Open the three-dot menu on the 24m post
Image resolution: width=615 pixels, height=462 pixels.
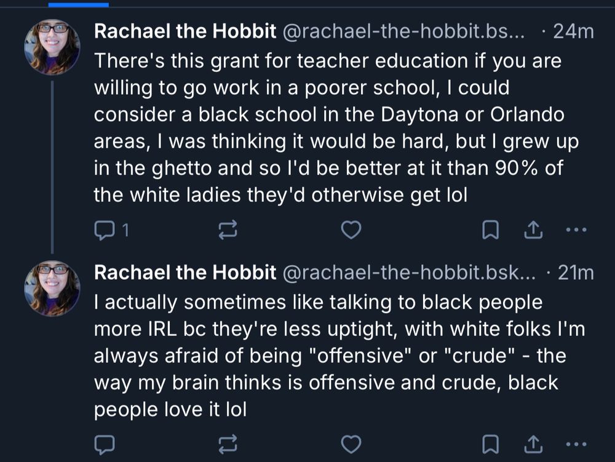coord(576,231)
